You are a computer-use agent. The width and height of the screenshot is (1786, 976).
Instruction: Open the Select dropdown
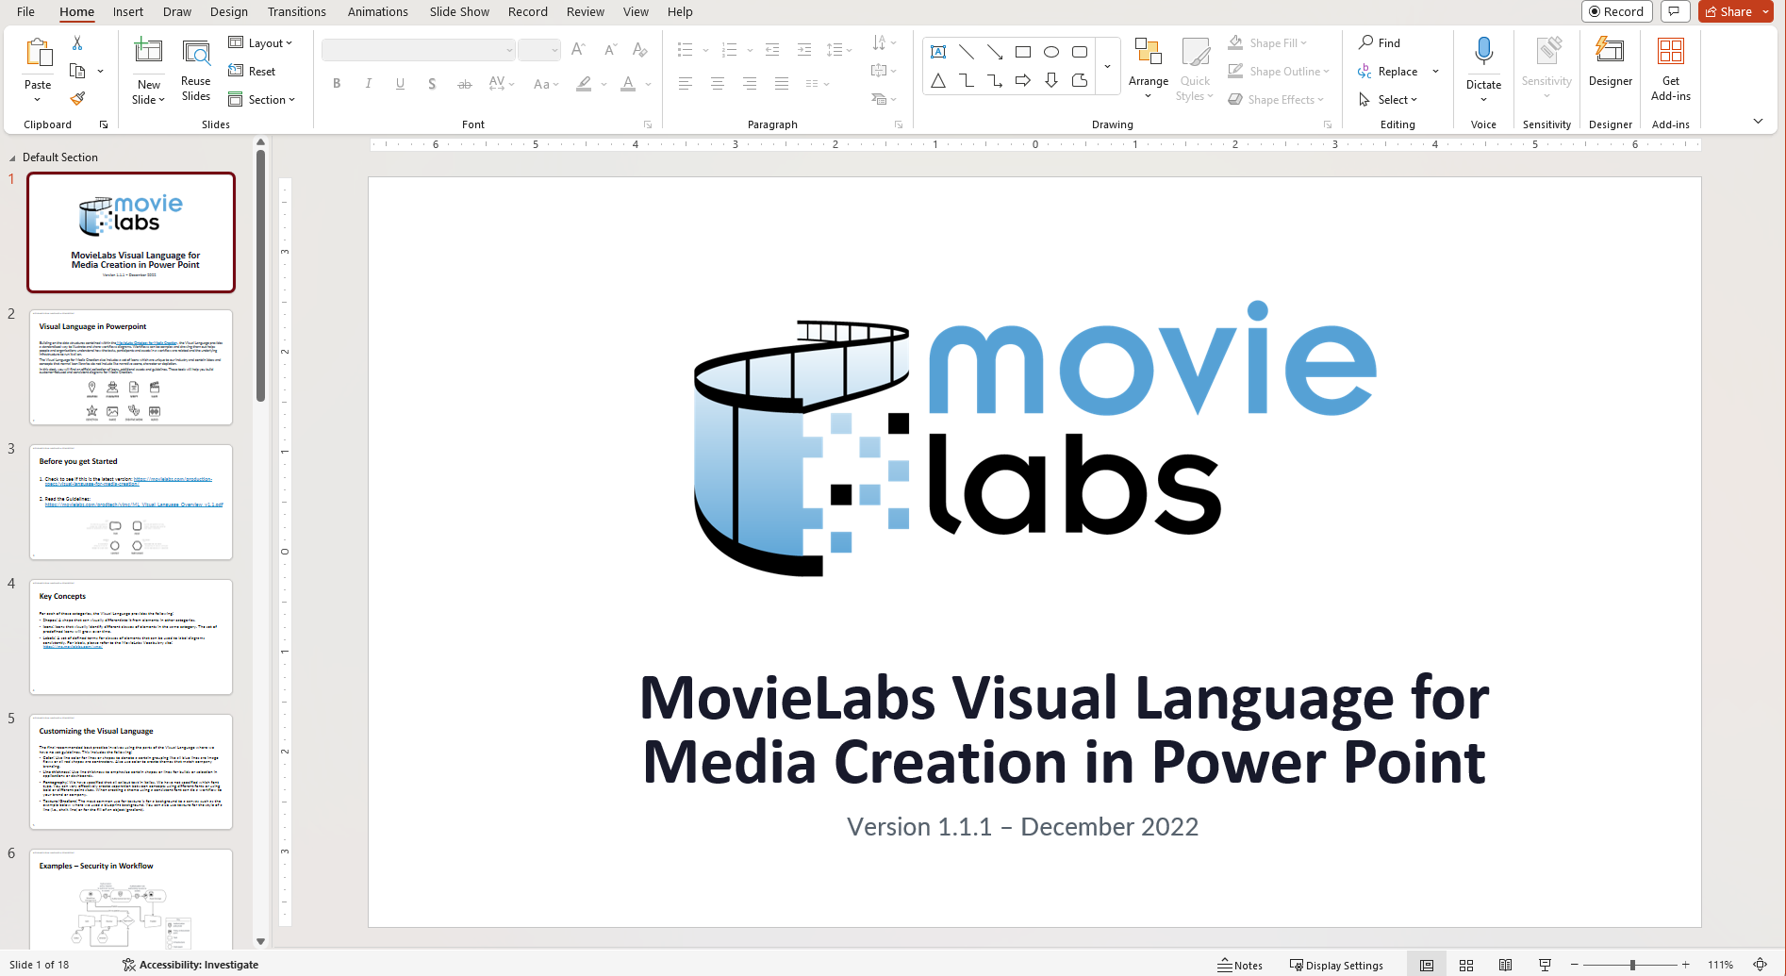pyautogui.click(x=1388, y=100)
